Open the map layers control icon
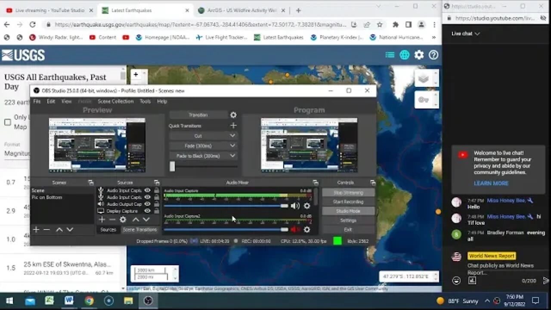Screen dimensions: 551x310 pos(424,78)
